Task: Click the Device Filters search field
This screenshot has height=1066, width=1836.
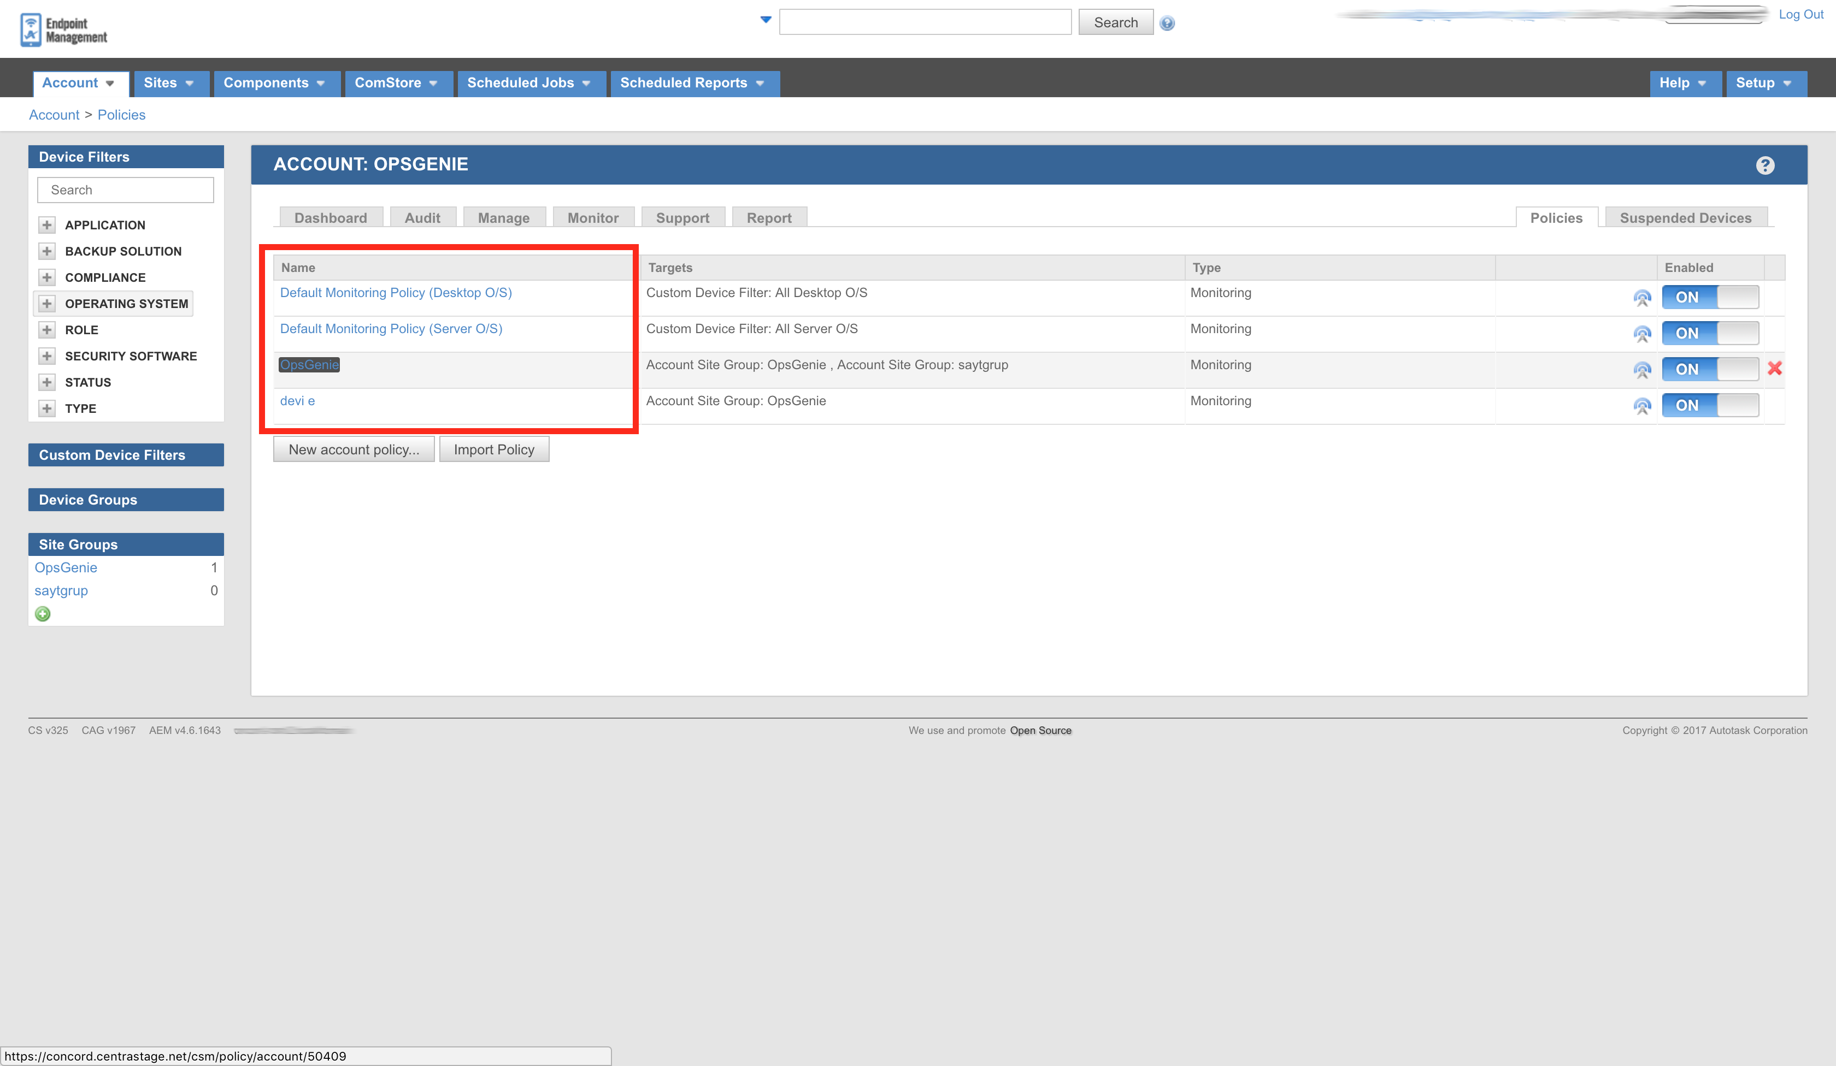Action: pyautogui.click(x=125, y=190)
